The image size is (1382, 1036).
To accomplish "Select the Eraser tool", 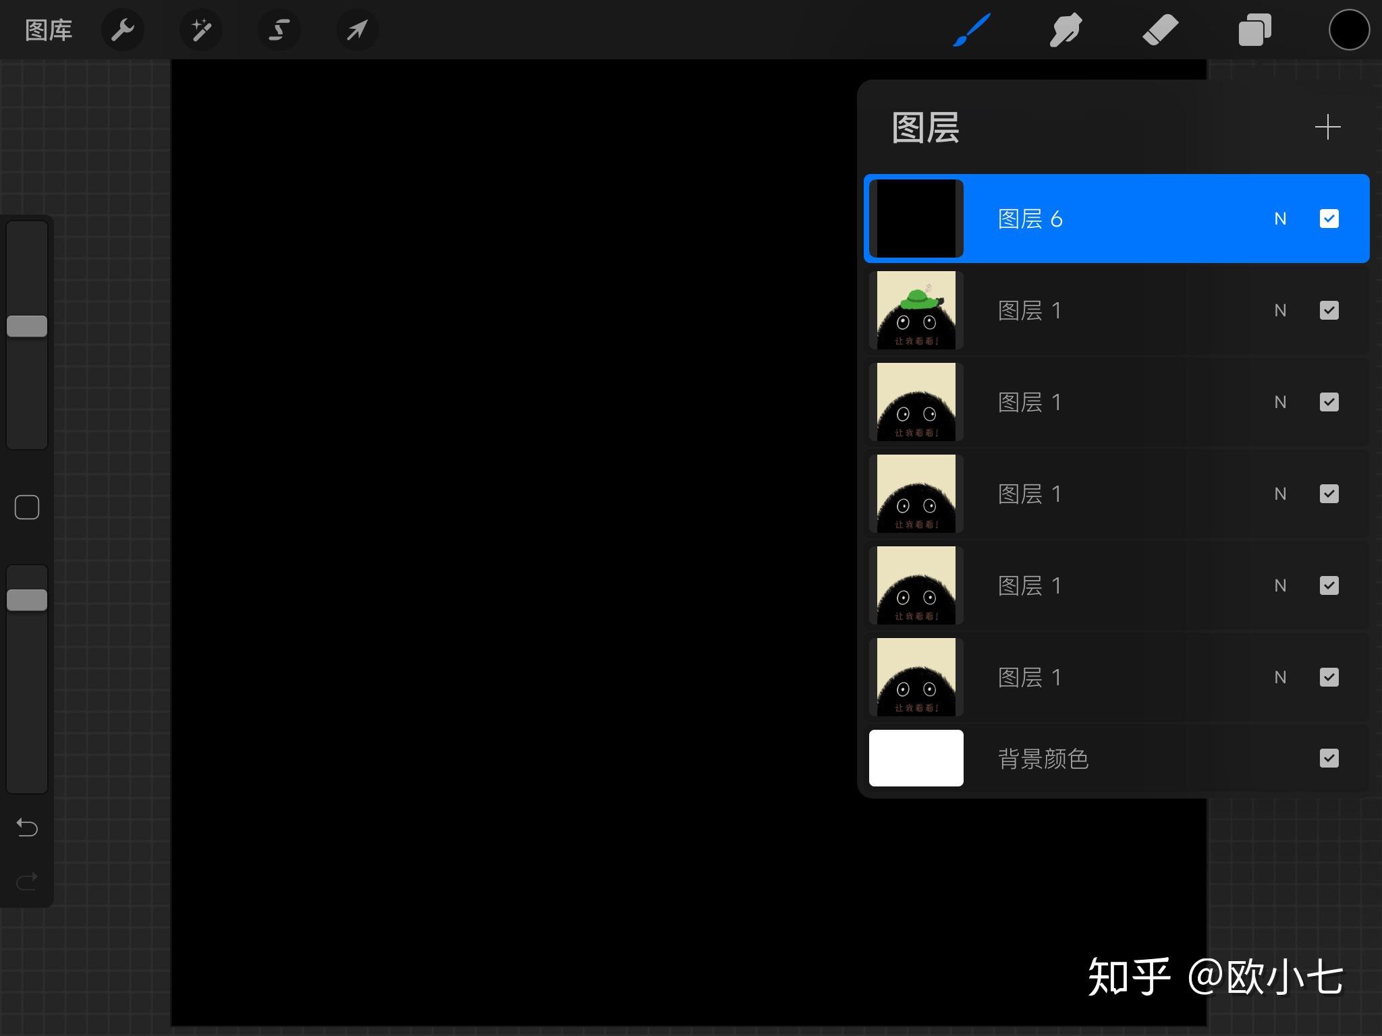I will click(x=1159, y=29).
